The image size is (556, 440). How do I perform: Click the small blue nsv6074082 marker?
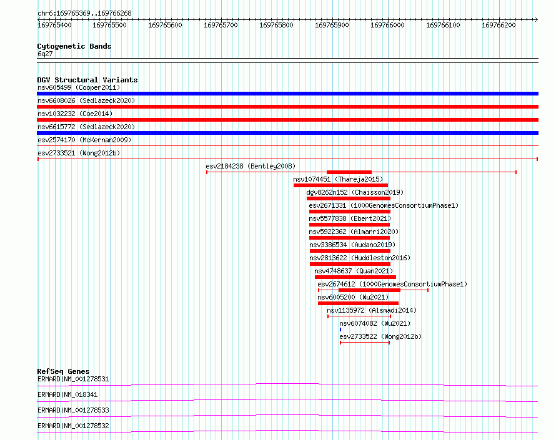point(340,330)
